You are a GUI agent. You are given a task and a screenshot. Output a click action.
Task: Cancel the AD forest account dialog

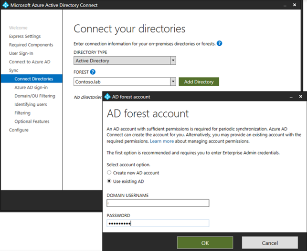click(x=270, y=243)
